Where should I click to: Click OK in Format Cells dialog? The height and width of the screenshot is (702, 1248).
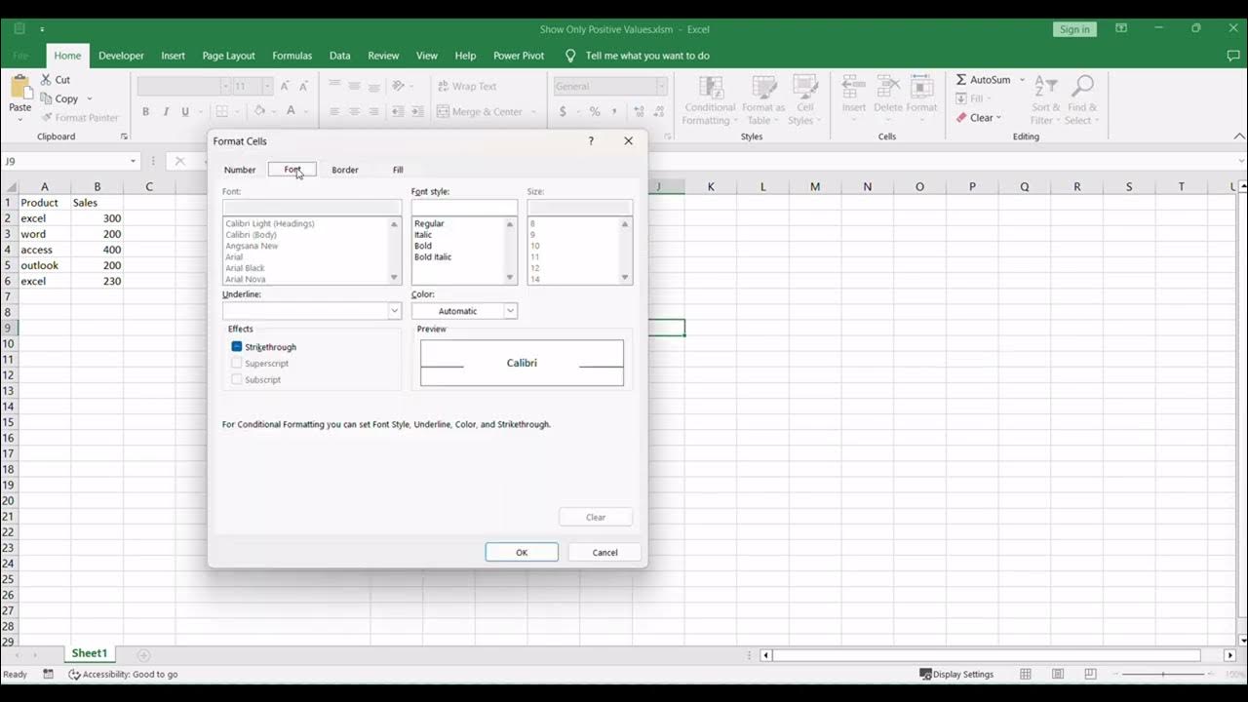point(522,552)
